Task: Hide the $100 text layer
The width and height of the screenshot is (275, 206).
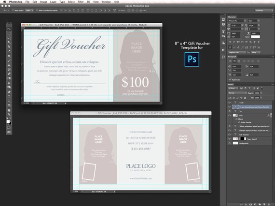Action: (x=229, y=103)
